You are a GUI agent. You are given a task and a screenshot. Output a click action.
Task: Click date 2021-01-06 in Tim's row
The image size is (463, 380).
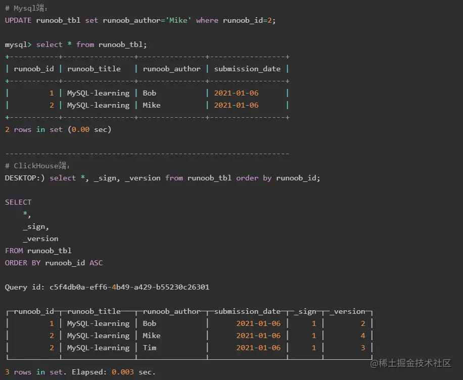tap(258, 348)
